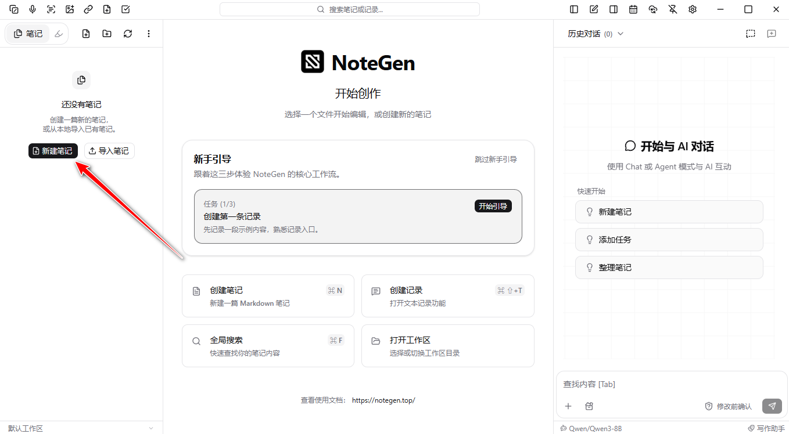Expand the 默认工作区 workspace dropdown
Image resolution: width=789 pixels, height=434 pixels.
point(81,428)
